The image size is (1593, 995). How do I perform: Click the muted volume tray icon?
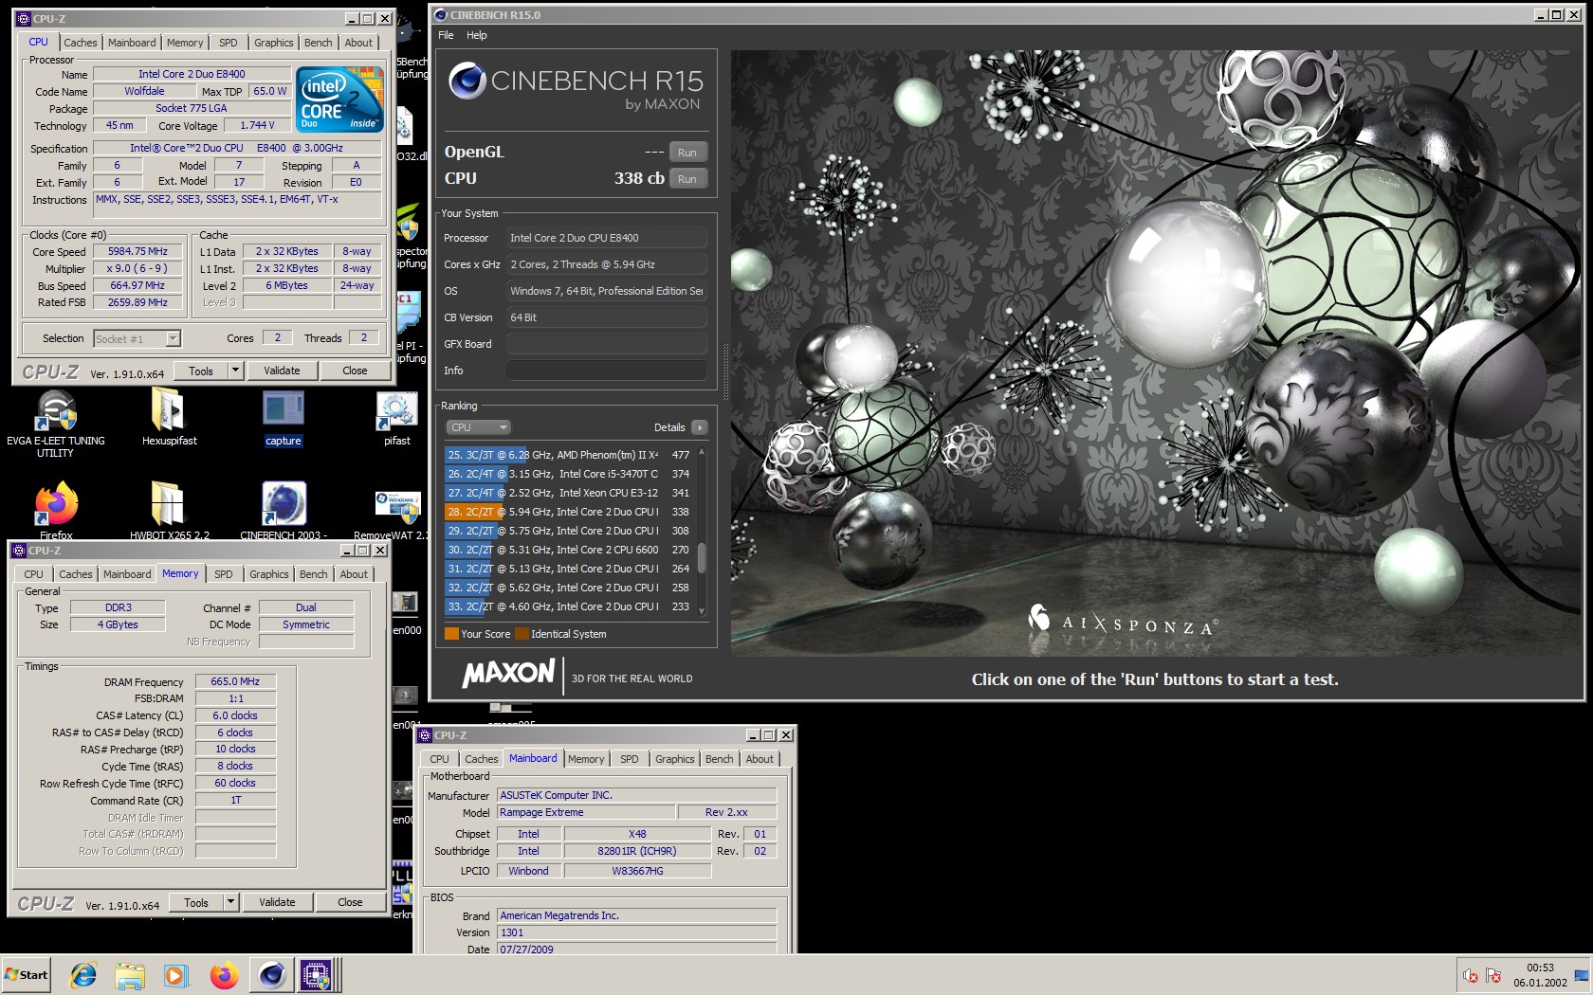[1471, 976]
